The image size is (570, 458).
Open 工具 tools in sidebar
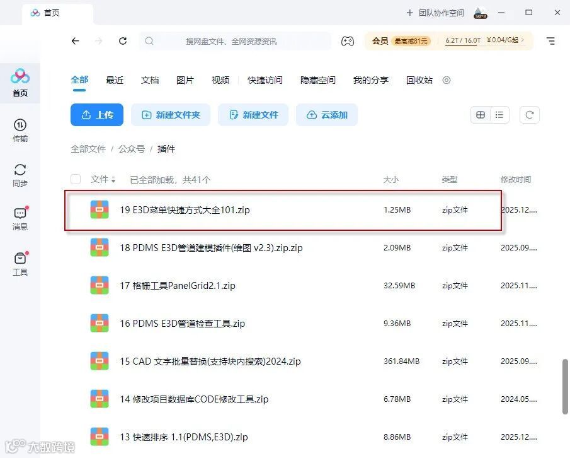pyautogui.click(x=20, y=264)
